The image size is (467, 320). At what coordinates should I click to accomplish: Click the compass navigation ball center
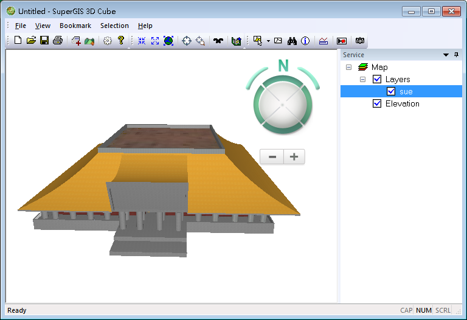282,105
